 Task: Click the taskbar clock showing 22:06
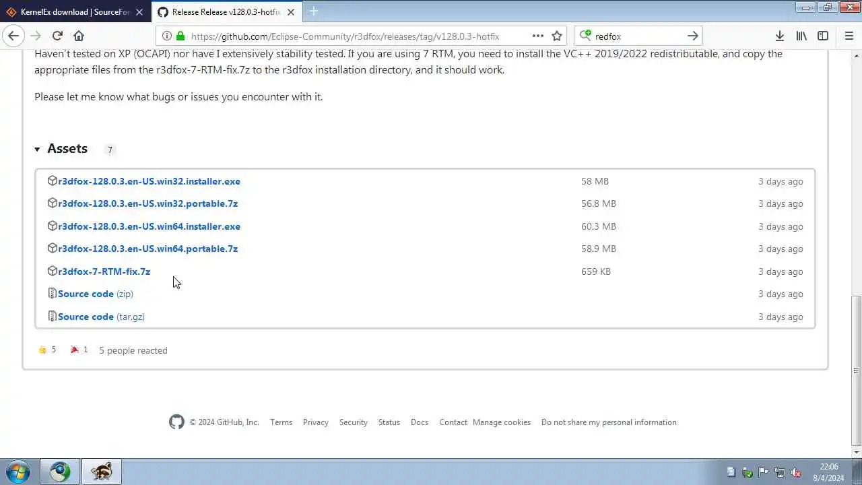[829, 472]
